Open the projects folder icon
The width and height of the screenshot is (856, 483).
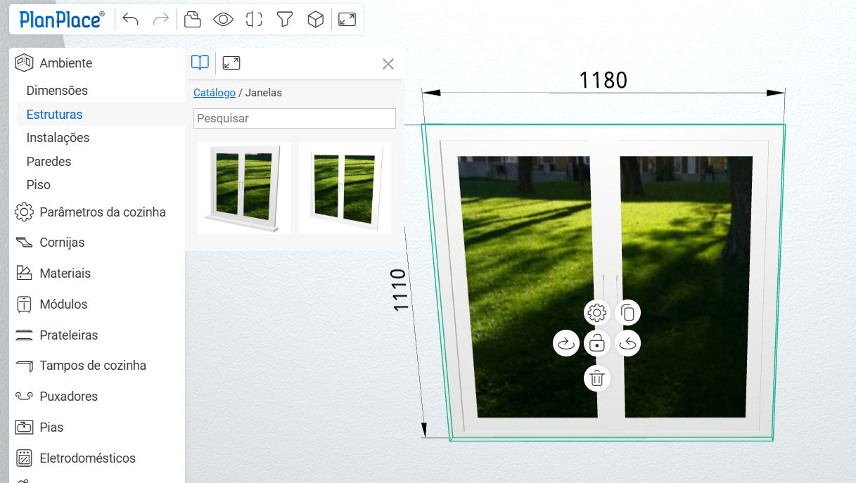tap(192, 20)
